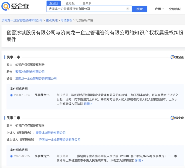Click 民事裁定书 in the 2021-03-25 row
Viewport: 185px width, 168px height.
pos(42,156)
